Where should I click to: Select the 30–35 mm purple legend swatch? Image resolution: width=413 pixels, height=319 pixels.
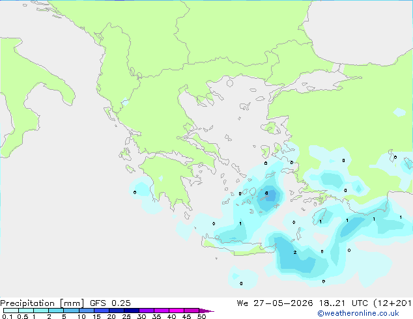point(147,311)
